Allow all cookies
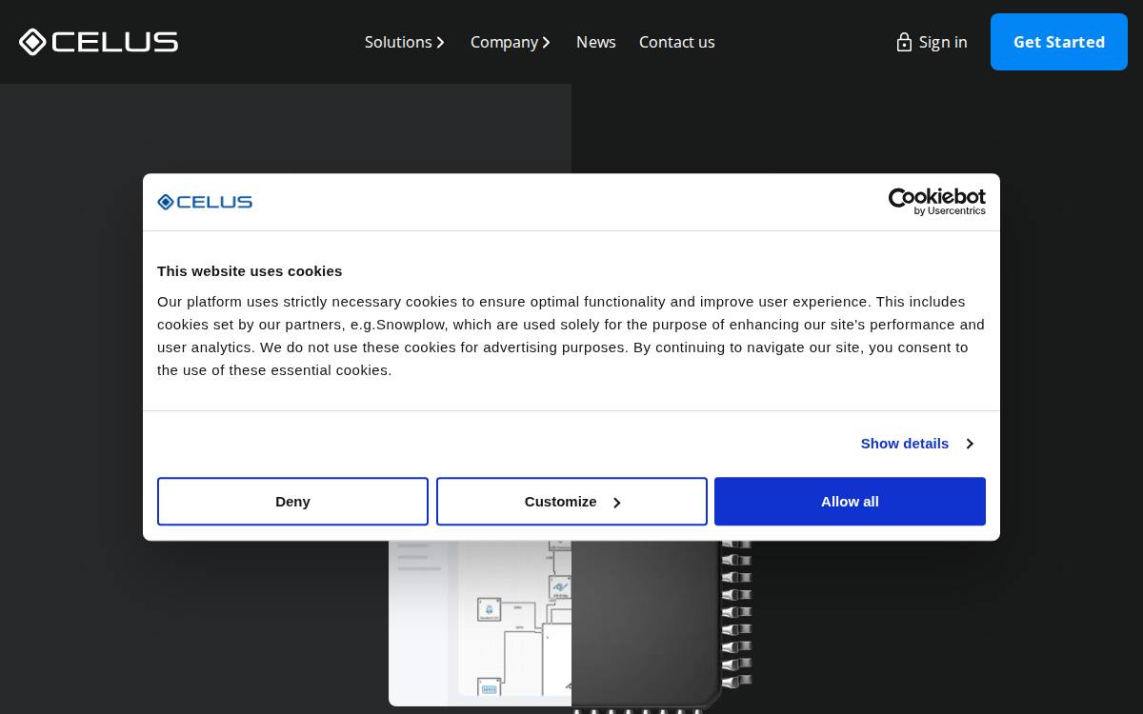1143x714 pixels. tap(850, 502)
